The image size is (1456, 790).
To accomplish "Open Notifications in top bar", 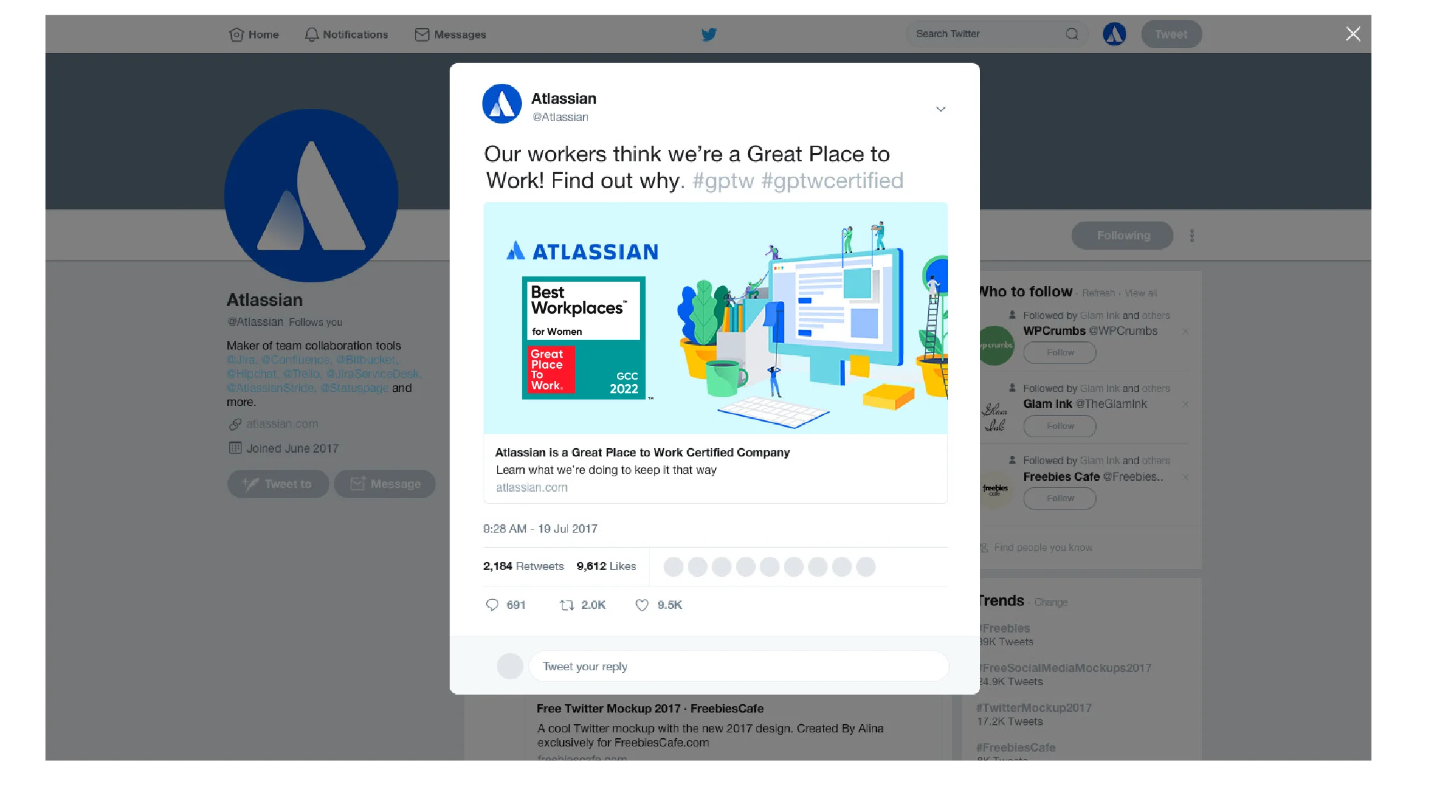I will click(x=347, y=35).
